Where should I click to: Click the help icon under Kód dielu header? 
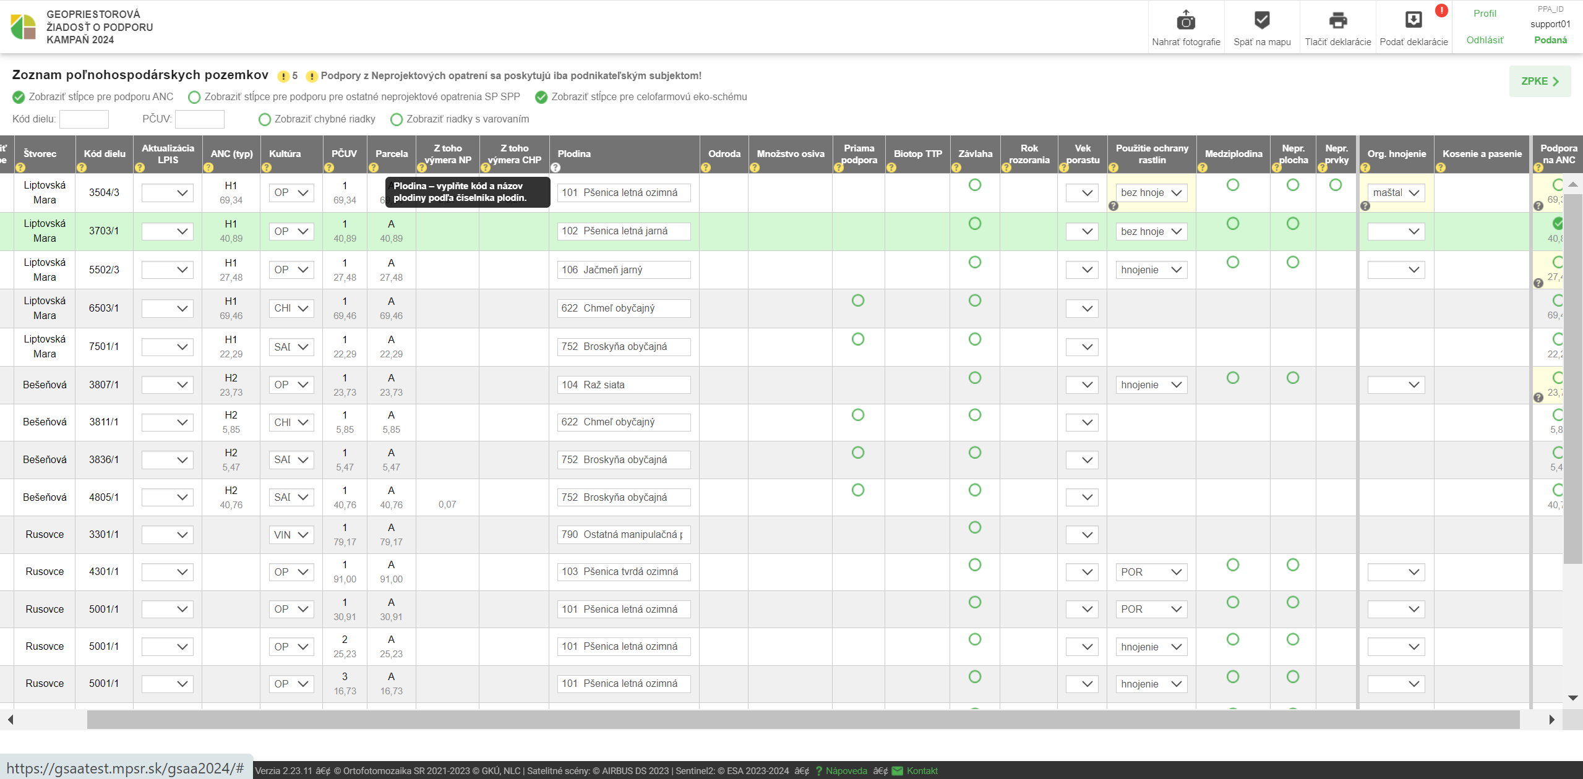(82, 168)
